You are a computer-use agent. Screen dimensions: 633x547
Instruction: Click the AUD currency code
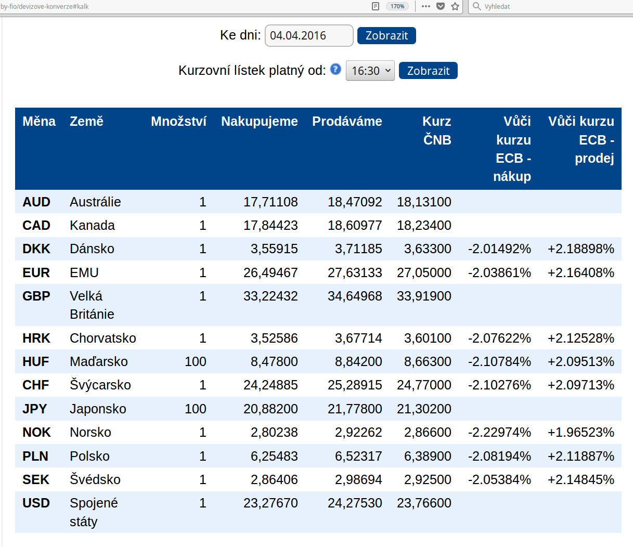(x=36, y=202)
